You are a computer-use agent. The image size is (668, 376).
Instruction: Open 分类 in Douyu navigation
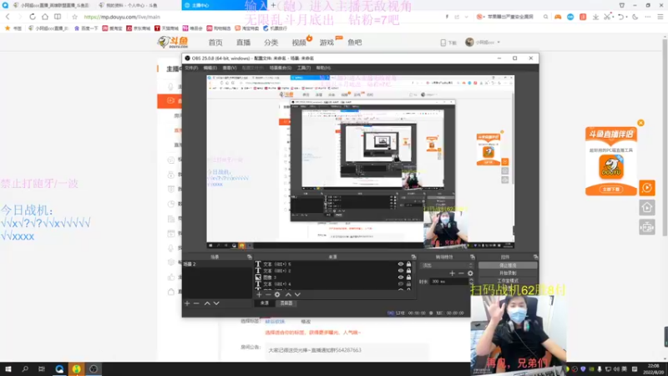(x=271, y=43)
